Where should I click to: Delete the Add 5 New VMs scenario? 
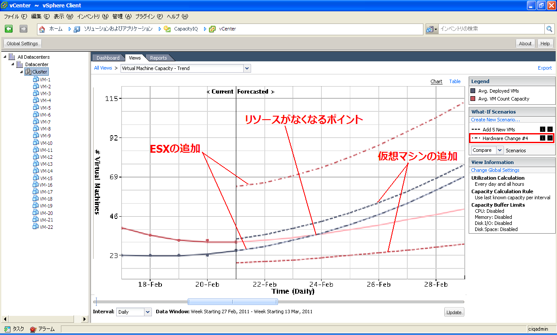pyautogui.click(x=550, y=130)
